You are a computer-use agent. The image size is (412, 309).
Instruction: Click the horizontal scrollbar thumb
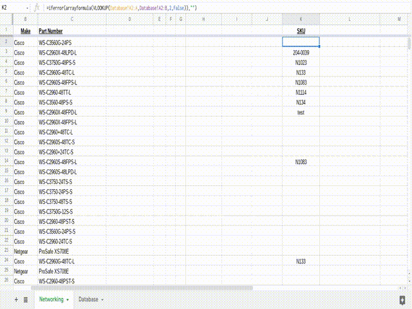[142, 288]
